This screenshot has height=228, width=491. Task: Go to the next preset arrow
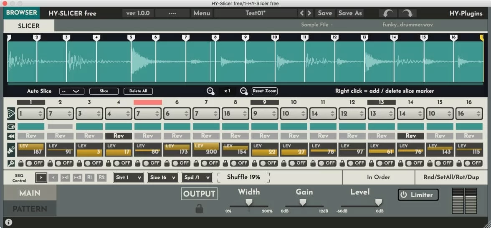pos(309,13)
